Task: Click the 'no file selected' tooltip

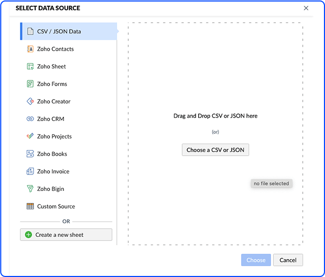Action: (272, 183)
